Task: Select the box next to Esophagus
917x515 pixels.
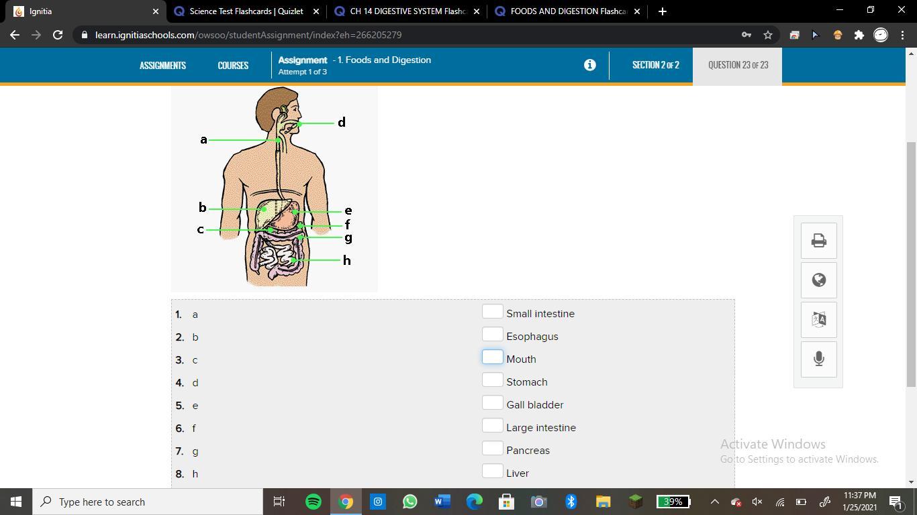Action: tap(492, 334)
